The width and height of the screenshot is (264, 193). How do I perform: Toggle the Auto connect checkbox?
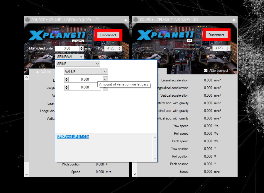tap(206, 71)
